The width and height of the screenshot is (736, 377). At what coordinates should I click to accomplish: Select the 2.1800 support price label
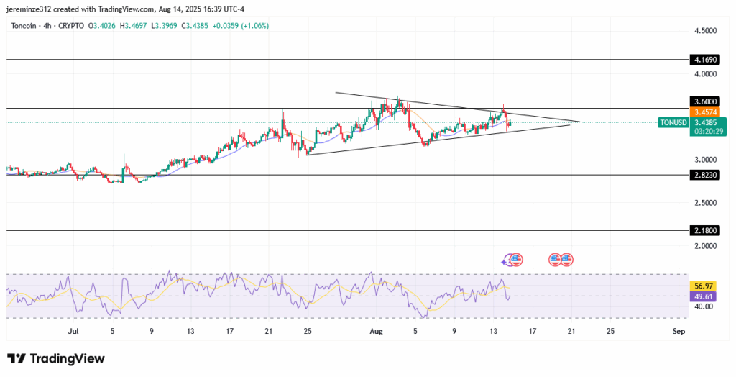click(x=706, y=231)
